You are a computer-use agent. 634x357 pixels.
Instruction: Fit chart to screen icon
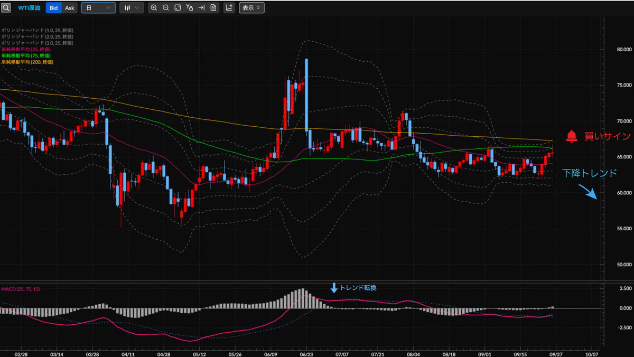point(178,8)
